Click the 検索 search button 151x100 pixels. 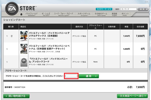pyautogui.click(x=143, y=9)
